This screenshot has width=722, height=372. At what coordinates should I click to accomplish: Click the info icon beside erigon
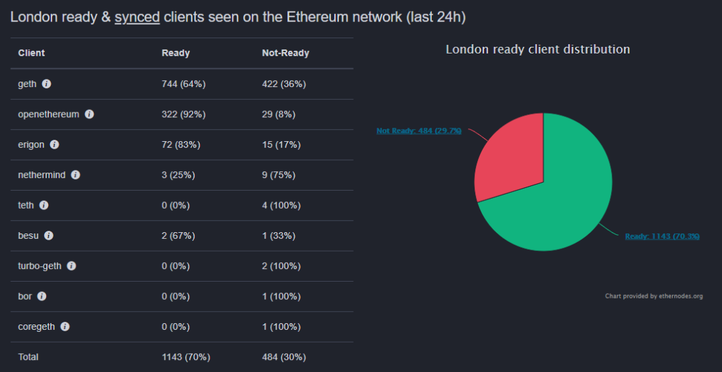point(54,145)
